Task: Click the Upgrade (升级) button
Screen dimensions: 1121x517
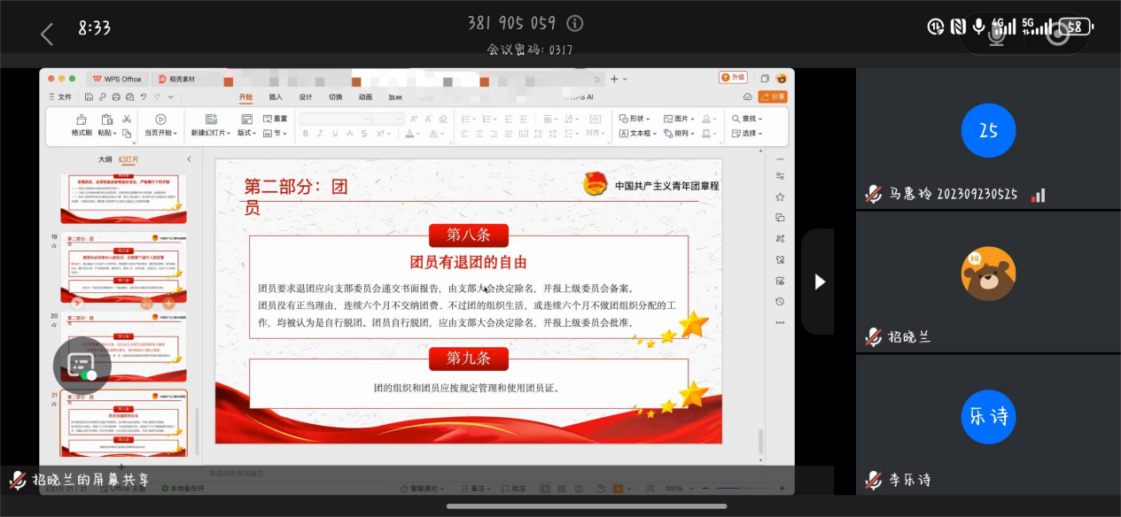Action: click(x=733, y=78)
